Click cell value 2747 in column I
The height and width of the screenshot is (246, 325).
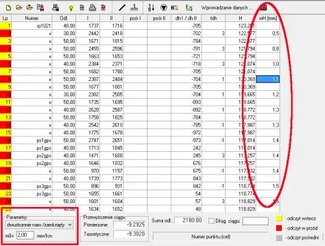tap(88, 140)
